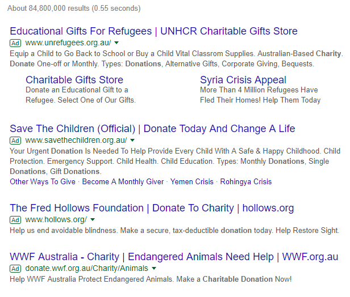Expand dropdown arrow next to www.unrefugees.org.au
The width and height of the screenshot is (350, 297).
point(116,43)
